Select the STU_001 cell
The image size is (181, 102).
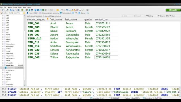(x=34, y=23)
